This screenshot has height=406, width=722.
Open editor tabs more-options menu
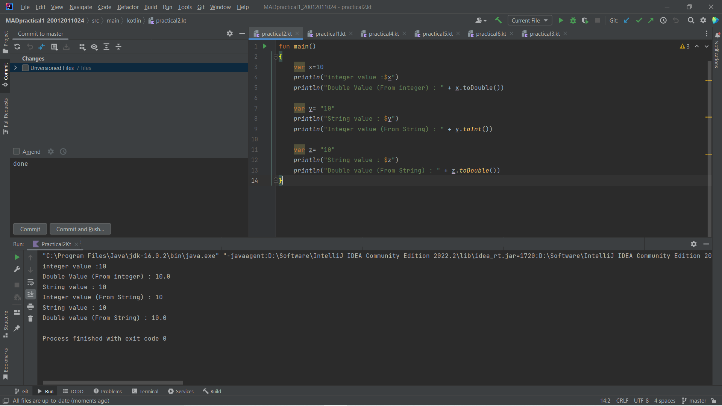pyautogui.click(x=707, y=33)
